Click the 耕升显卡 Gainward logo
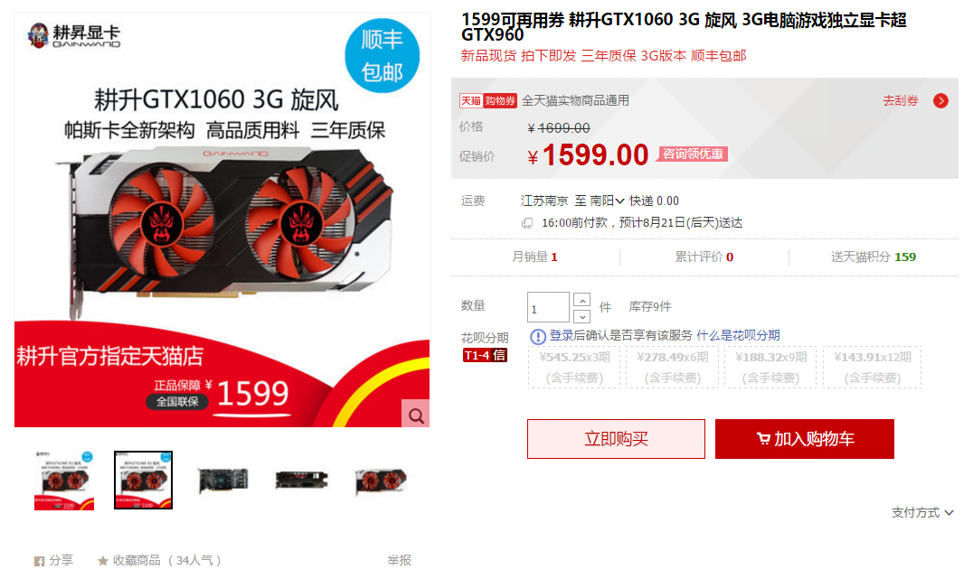Image resolution: width=973 pixels, height=579 pixels. (x=74, y=36)
